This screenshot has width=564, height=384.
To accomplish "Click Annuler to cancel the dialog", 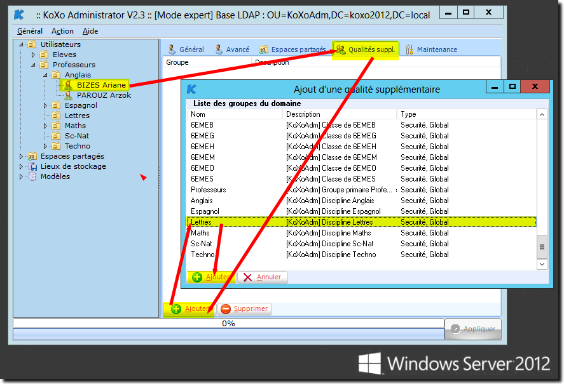I will pos(262,277).
